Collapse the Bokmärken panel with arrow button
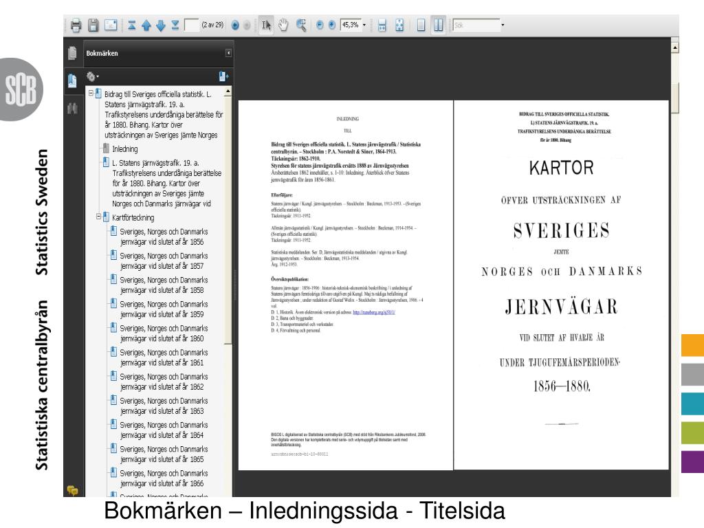The width and height of the screenshot is (704, 528). 228,53
